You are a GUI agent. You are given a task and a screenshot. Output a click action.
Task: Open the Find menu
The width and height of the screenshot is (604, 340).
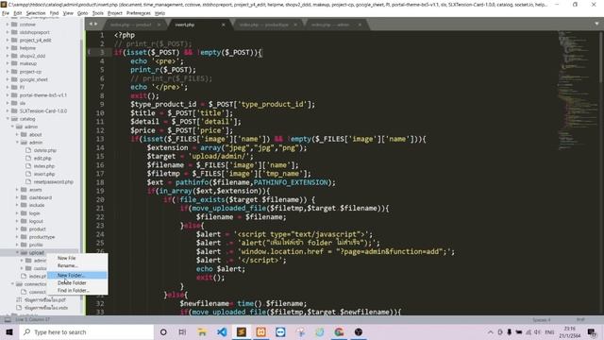click(54, 13)
